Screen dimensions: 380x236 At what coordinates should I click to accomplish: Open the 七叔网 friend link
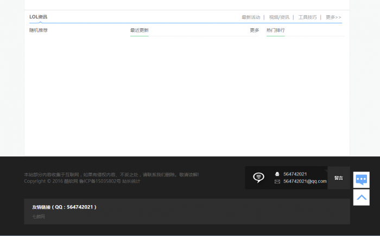click(x=39, y=217)
